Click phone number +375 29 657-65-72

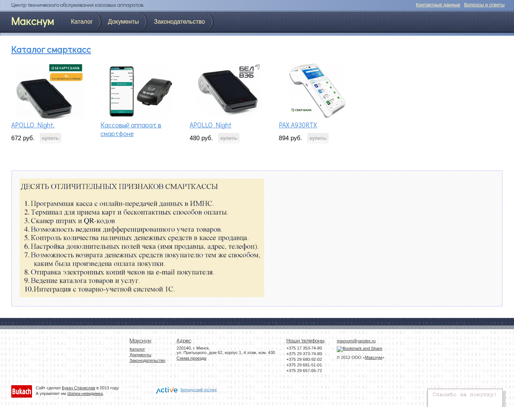coord(304,371)
